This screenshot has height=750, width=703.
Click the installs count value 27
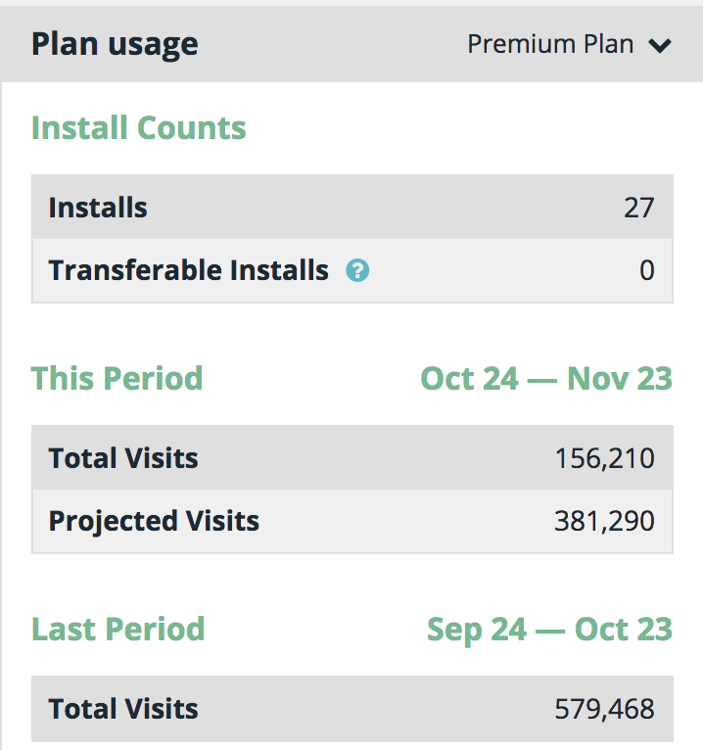pyautogui.click(x=638, y=208)
